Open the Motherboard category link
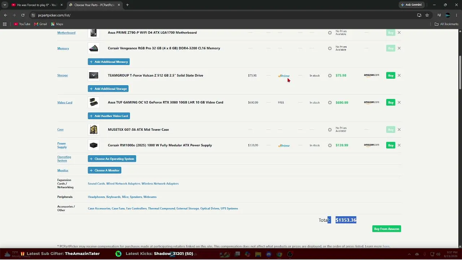Screen dimensions: 462x260 pyautogui.click(x=66, y=33)
